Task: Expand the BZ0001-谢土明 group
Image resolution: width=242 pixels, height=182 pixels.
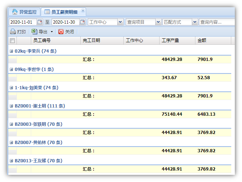Action: pyautogui.click(x=11, y=106)
